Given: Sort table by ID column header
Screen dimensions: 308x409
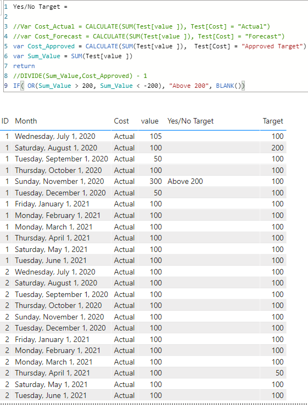Looking at the screenshot, I should click(5, 121).
